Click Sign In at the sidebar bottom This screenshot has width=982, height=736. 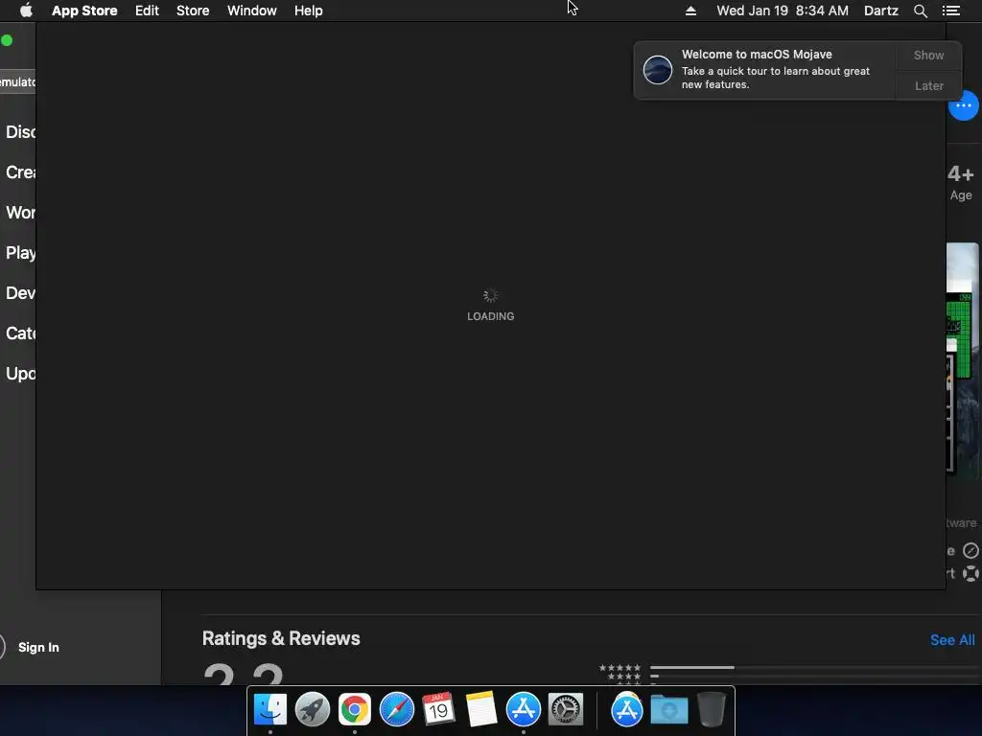(x=38, y=647)
